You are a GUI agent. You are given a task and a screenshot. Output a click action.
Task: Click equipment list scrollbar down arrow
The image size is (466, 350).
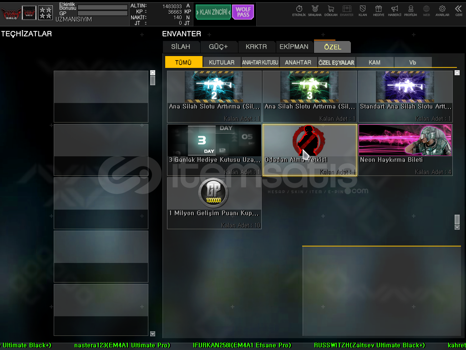pyautogui.click(x=152, y=334)
